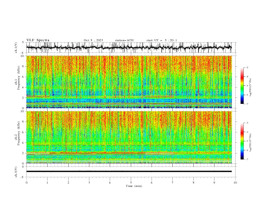Click the "-3" tick on the ch.1 colorbar
The width and height of the screenshot is (265, 205).
[247, 67]
